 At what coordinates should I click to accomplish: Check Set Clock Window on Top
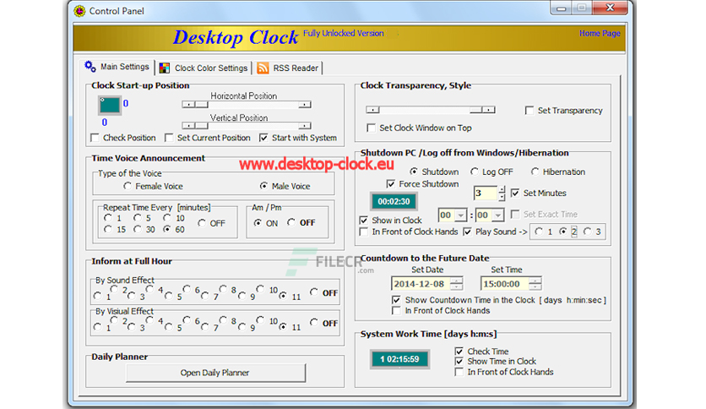(x=371, y=128)
